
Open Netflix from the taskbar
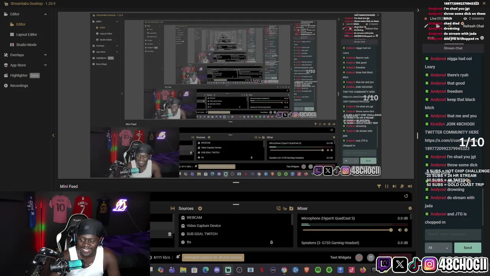[x=262, y=270]
